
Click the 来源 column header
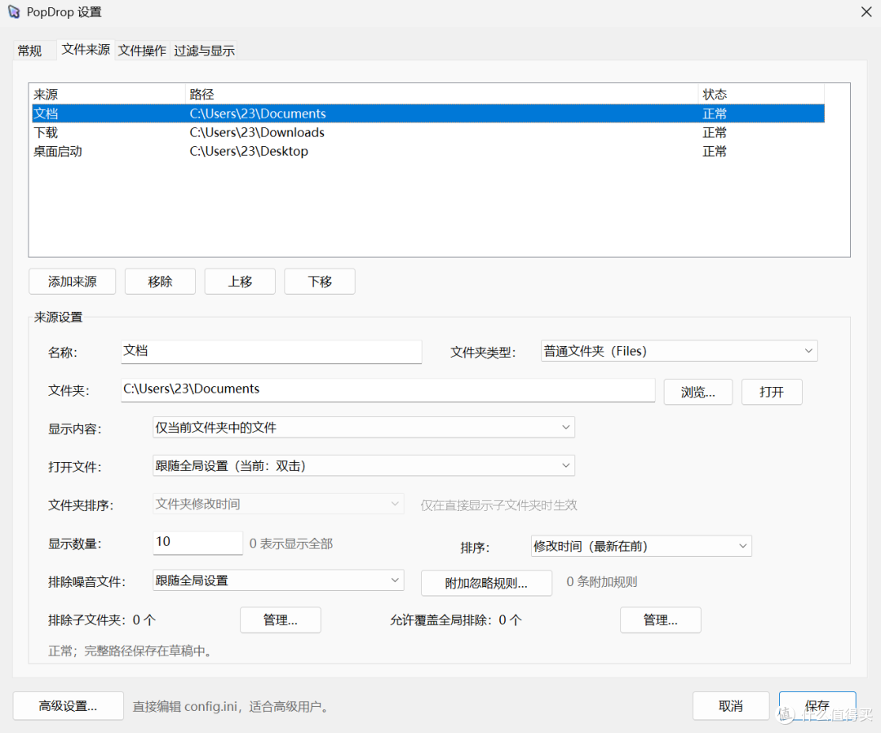click(108, 95)
